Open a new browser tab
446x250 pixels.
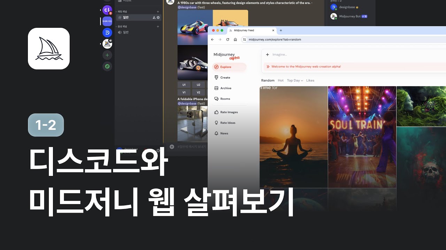(x=281, y=31)
